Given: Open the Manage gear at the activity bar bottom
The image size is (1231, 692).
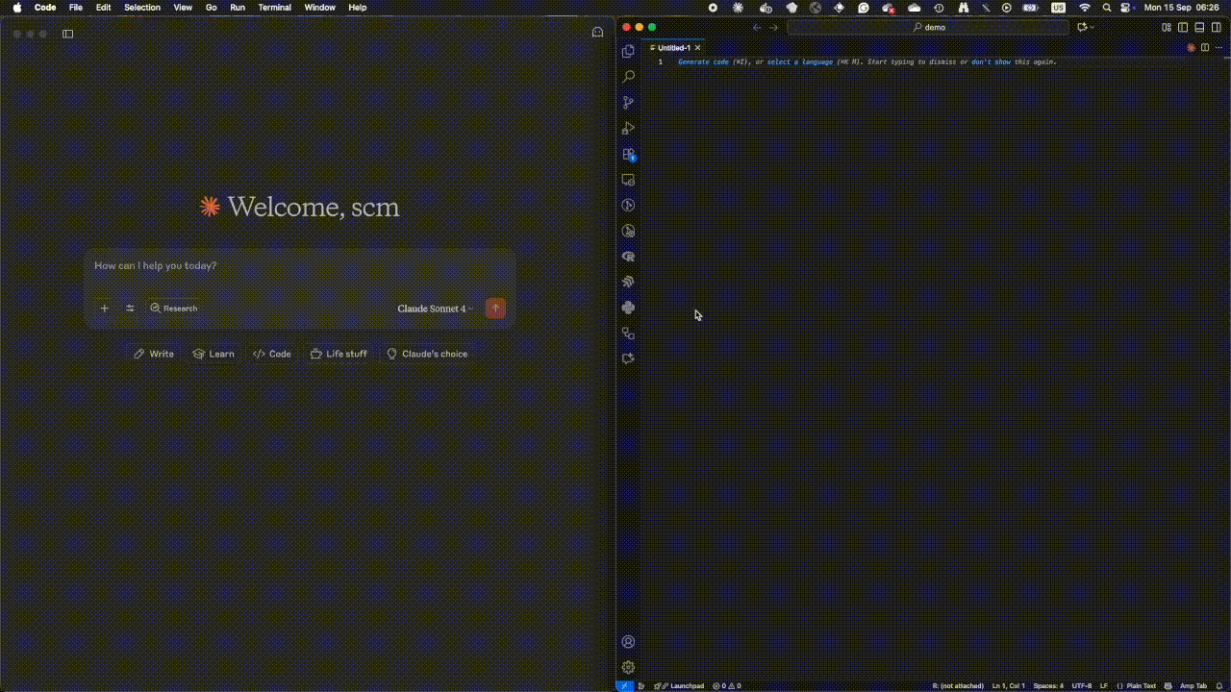Looking at the screenshot, I should [628, 667].
